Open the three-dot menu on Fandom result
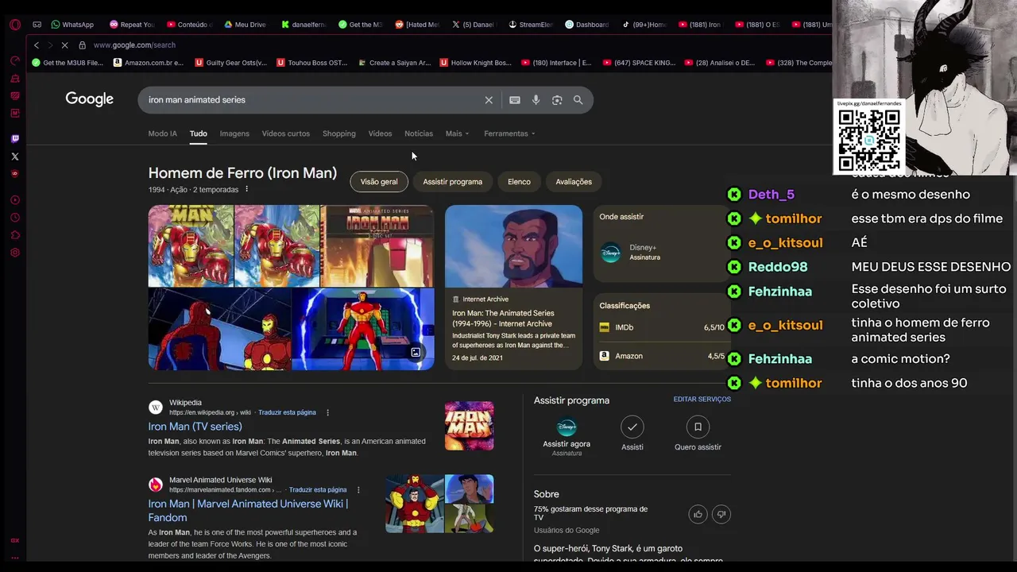This screenshot has width=1017, height=572. click(358, 490)
